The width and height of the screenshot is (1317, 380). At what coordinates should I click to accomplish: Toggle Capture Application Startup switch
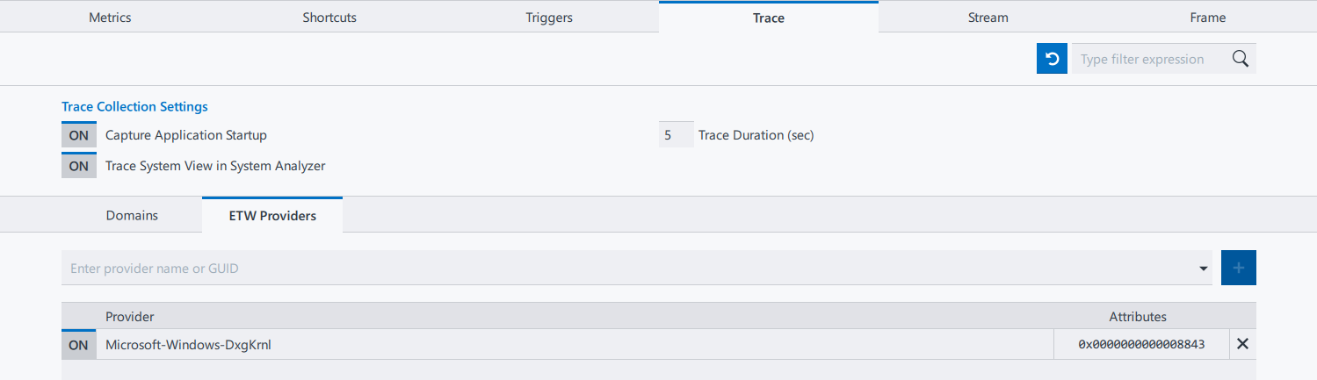click(x=79, y=135)
